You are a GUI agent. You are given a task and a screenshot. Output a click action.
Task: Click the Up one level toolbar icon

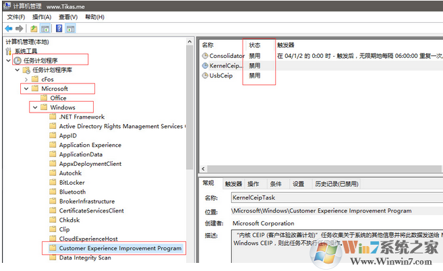(34, 28)
